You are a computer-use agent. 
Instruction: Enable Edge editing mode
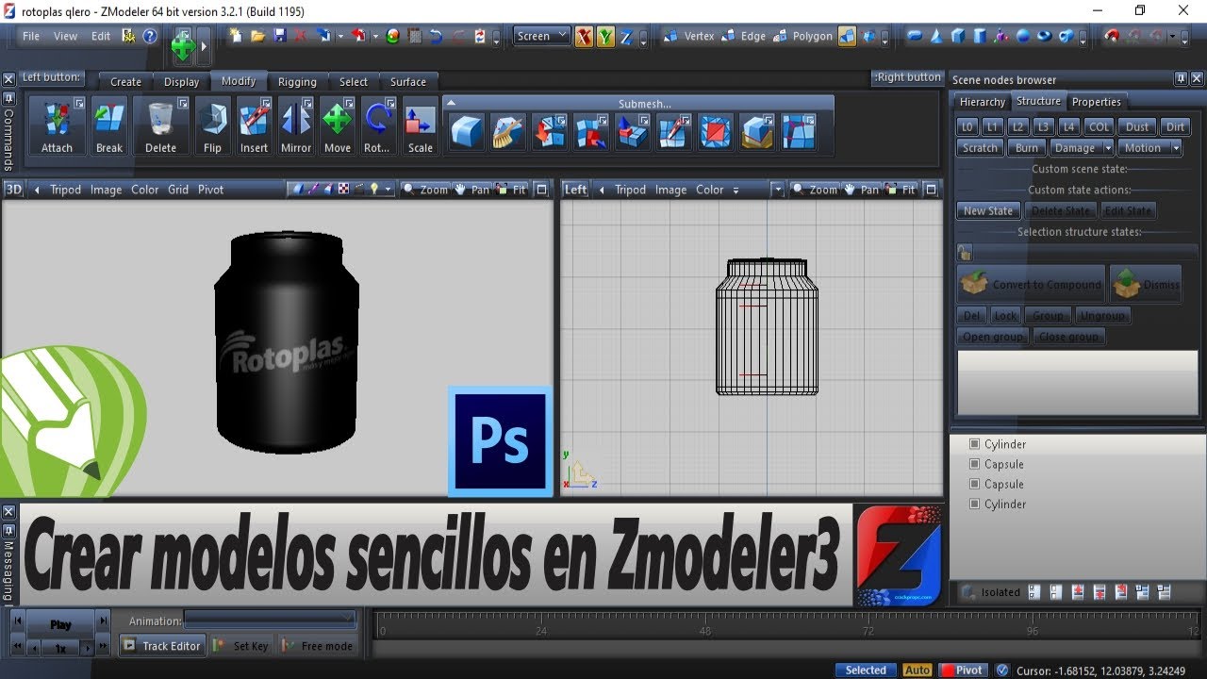[x=744, y=36]
